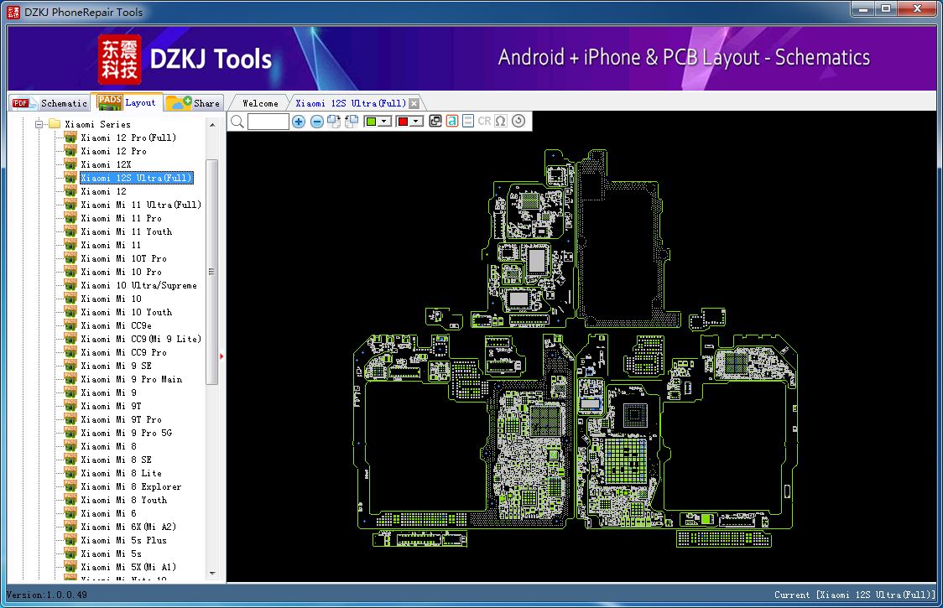
Task: Close the Xiaomi 12S Ultra(Full) tab
Action: [414, 103]
